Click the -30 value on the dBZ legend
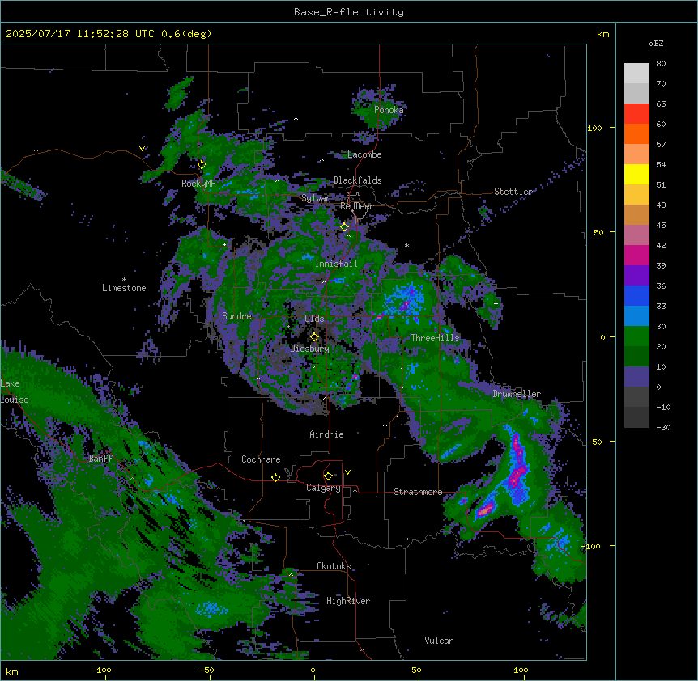This screenshot has height=681, width=698. point(663,427)
